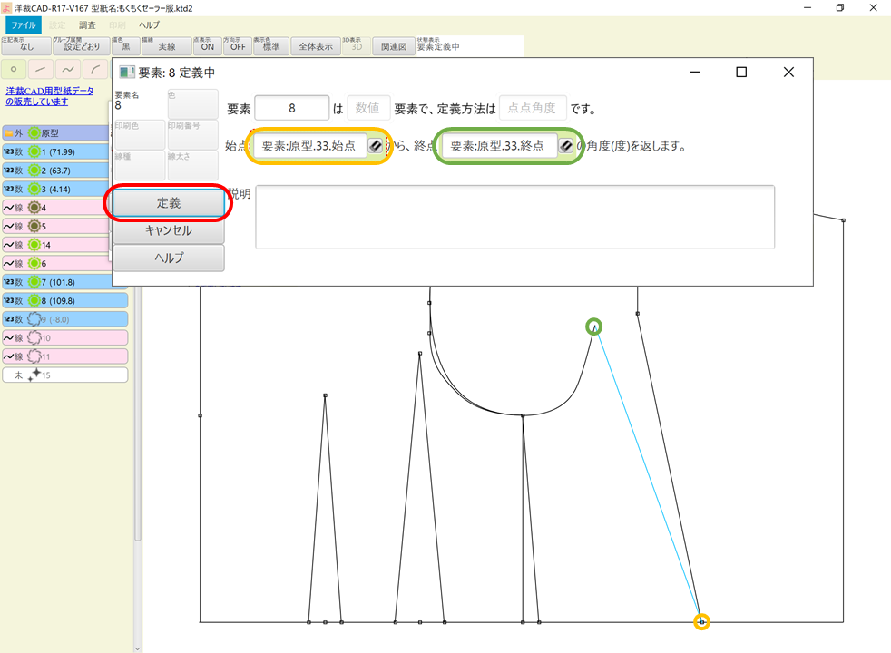Screen dimensions: 891x653
Task: Open the 表示色 標準 selector
Action: point(270,45)
